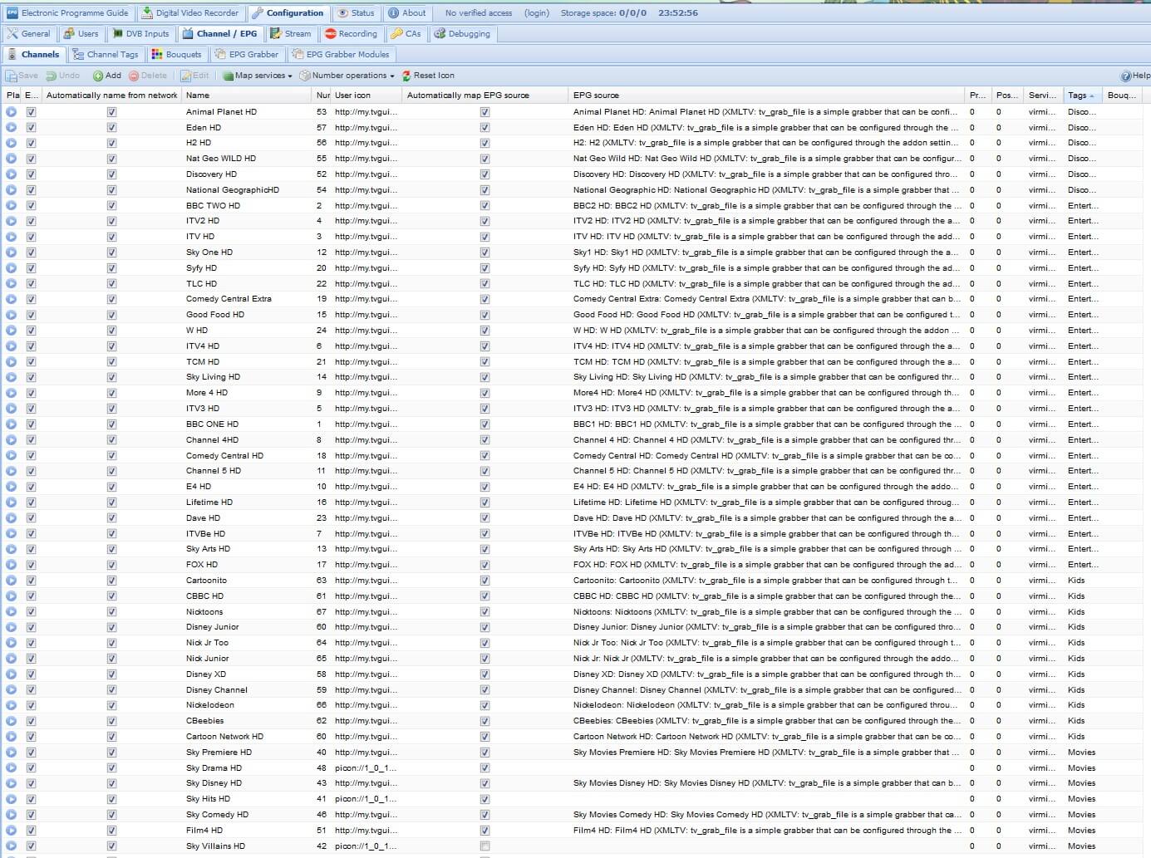1151x858 pixels.
Task: Open the Debugging settings tab
Action: click(462, 34)
